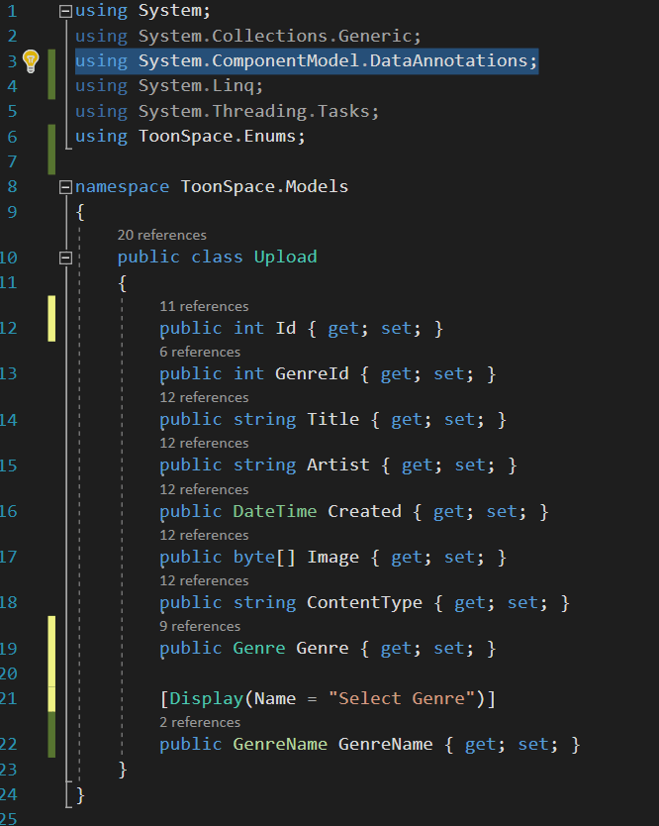Open the "12 references" link above Created
This screenshot has height=826, width=659.
(x=204, y=489)
